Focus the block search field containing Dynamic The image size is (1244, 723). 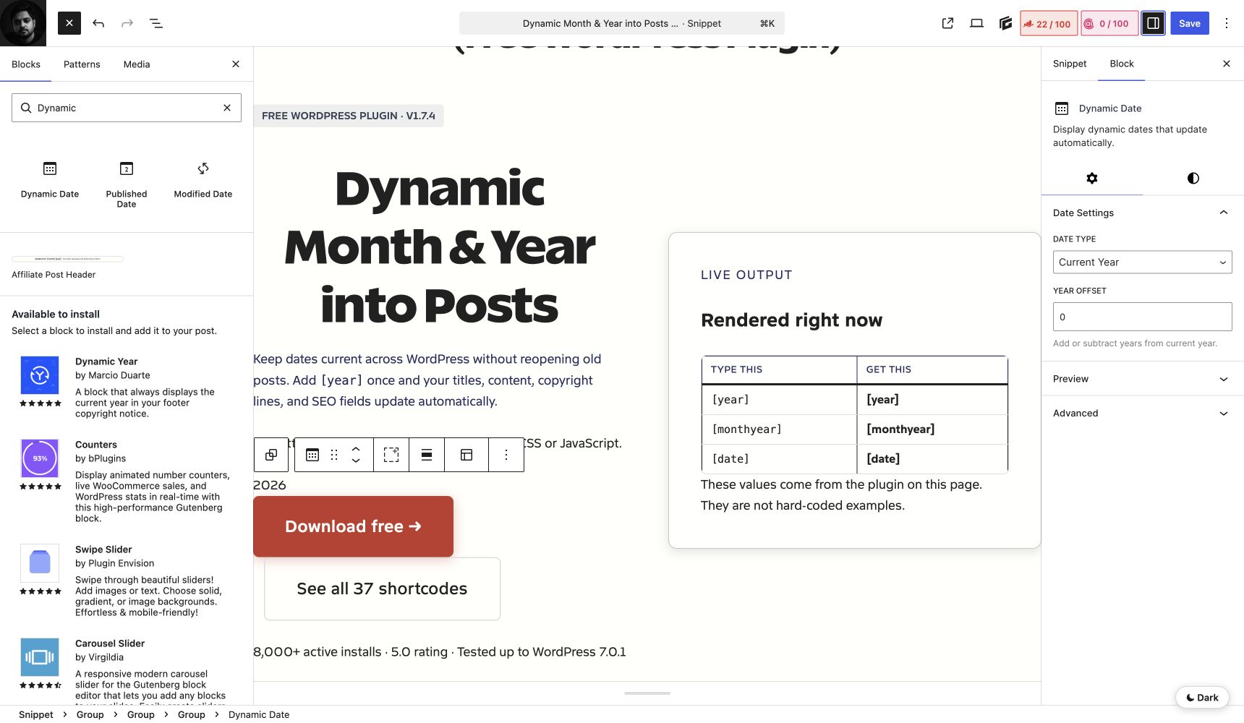coord(127,108)
